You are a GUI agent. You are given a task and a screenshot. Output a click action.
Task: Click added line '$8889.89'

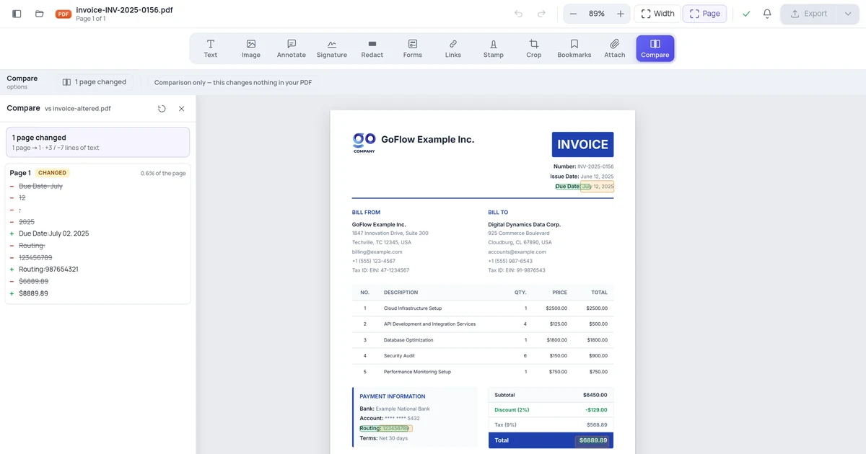point(34,293)
